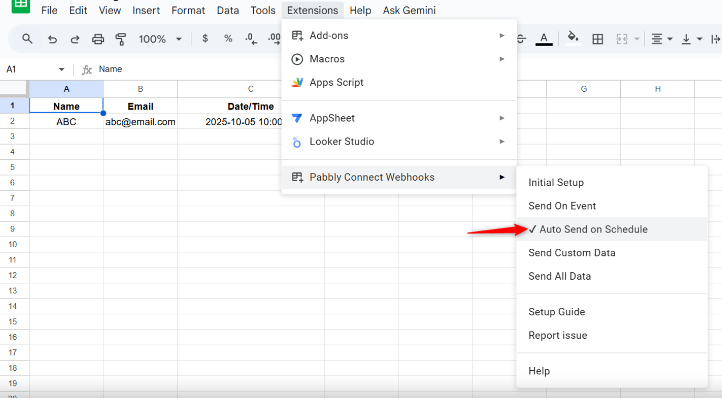Launch Apps Script from Extensions menu
Image resolution: width=722 pixels, height=398 pixels.
pyautogui.click(x=399, y=83)
